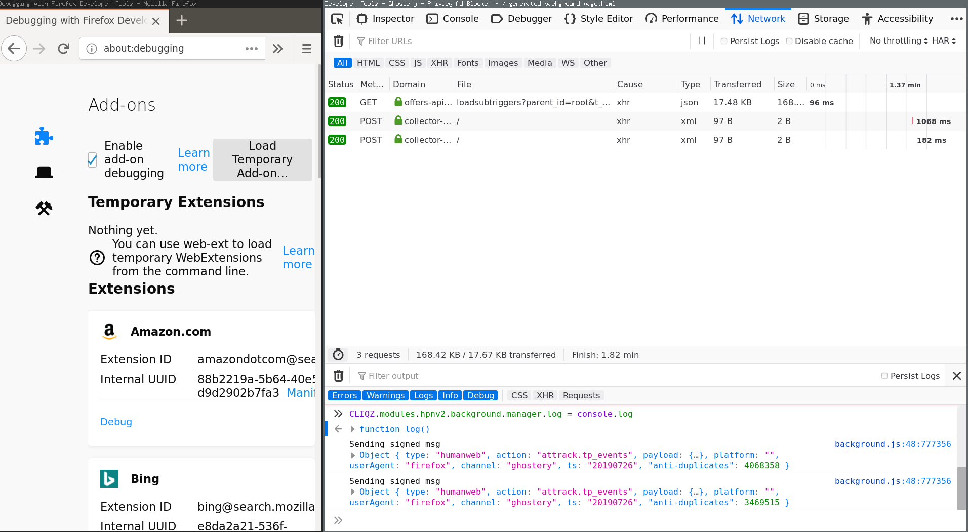Clear network requests with trash icon
968x532 pixels.
[x=339, y=41]
